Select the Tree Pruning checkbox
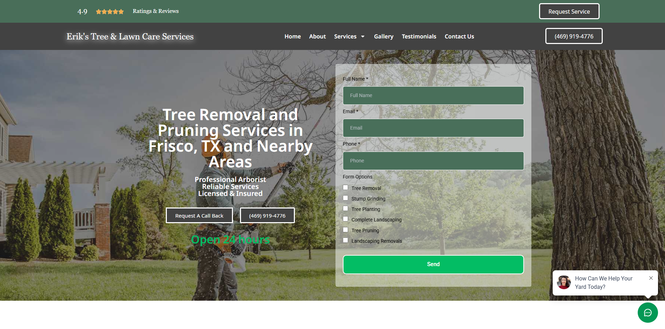 pyautogui.click(x=346, y=230)
